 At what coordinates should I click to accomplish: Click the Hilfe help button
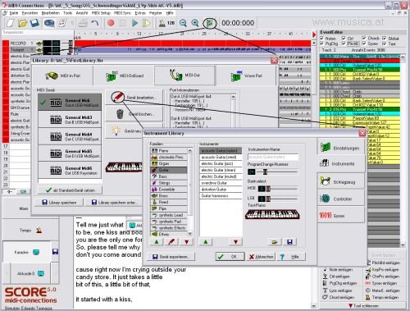point(291,257)
